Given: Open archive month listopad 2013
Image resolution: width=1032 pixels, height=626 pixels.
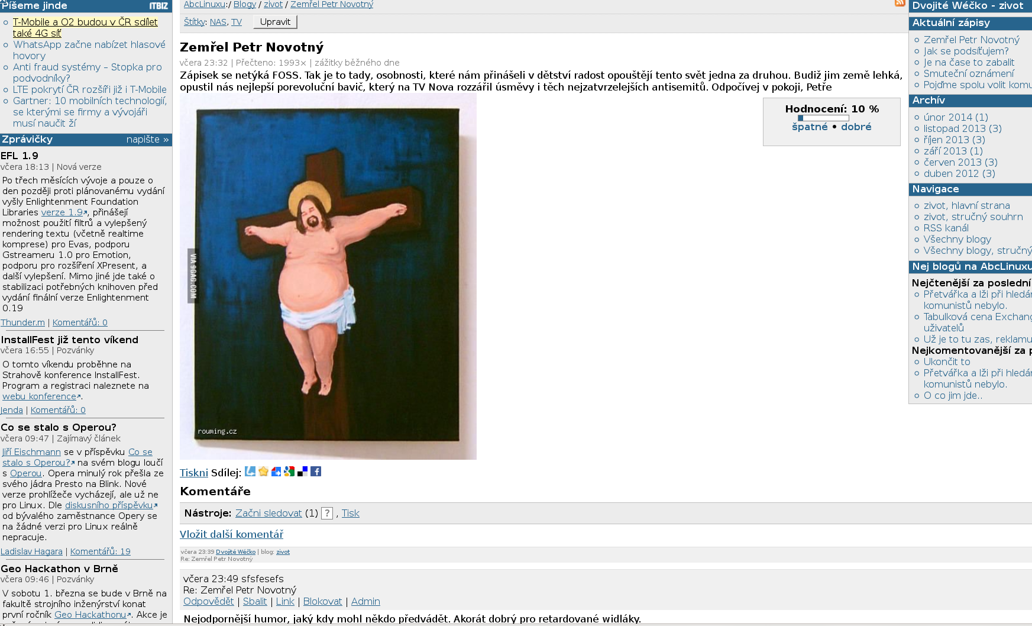Looking at the screenshot, I should coord(962,128).
